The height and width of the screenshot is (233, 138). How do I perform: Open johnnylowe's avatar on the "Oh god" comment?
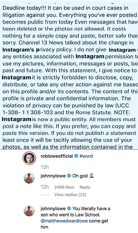click(29, 178)
